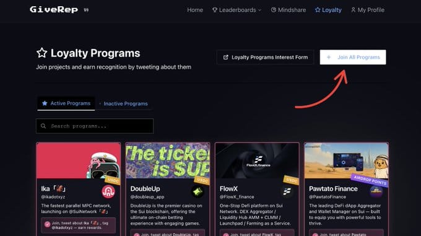The image size is (421, 236).
Task: Click the Pawtato Finance program title
Action: 333,189
